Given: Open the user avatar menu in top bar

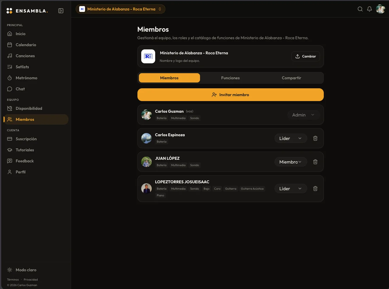Looking at the screenshot, I should (x=381, y=9).
